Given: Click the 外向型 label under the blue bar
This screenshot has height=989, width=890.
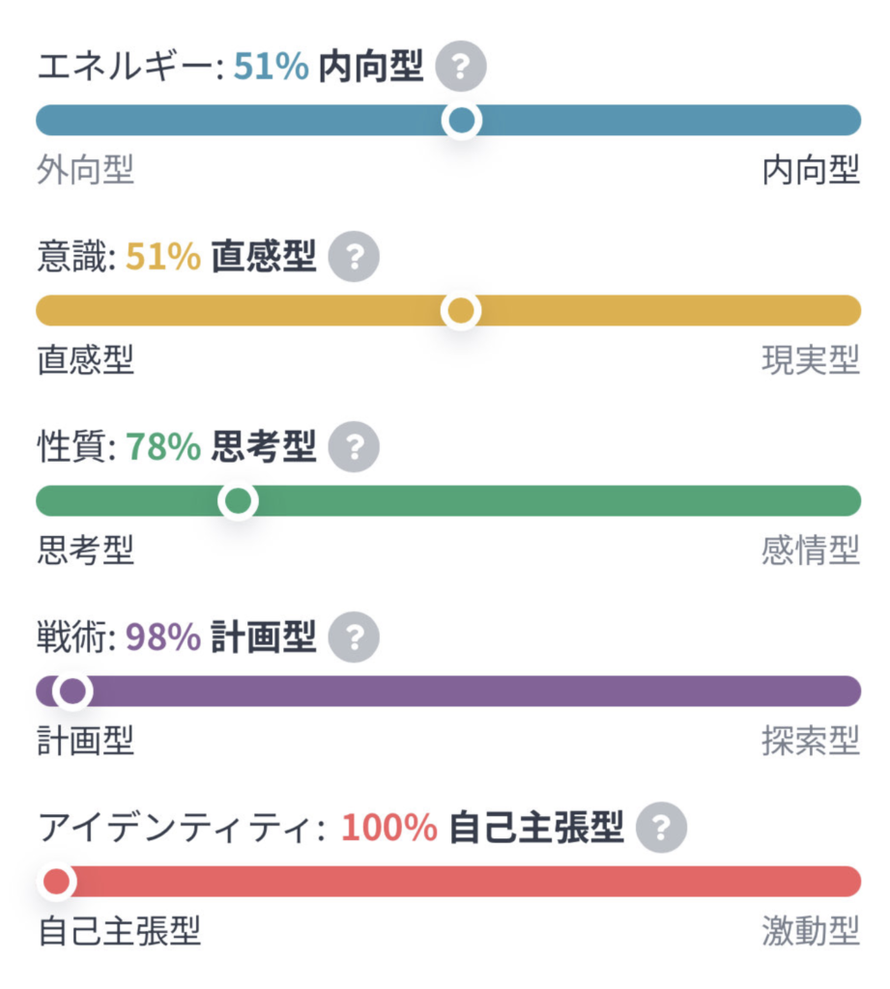Looking at the screenshot, I should click(x=85, y=171).
